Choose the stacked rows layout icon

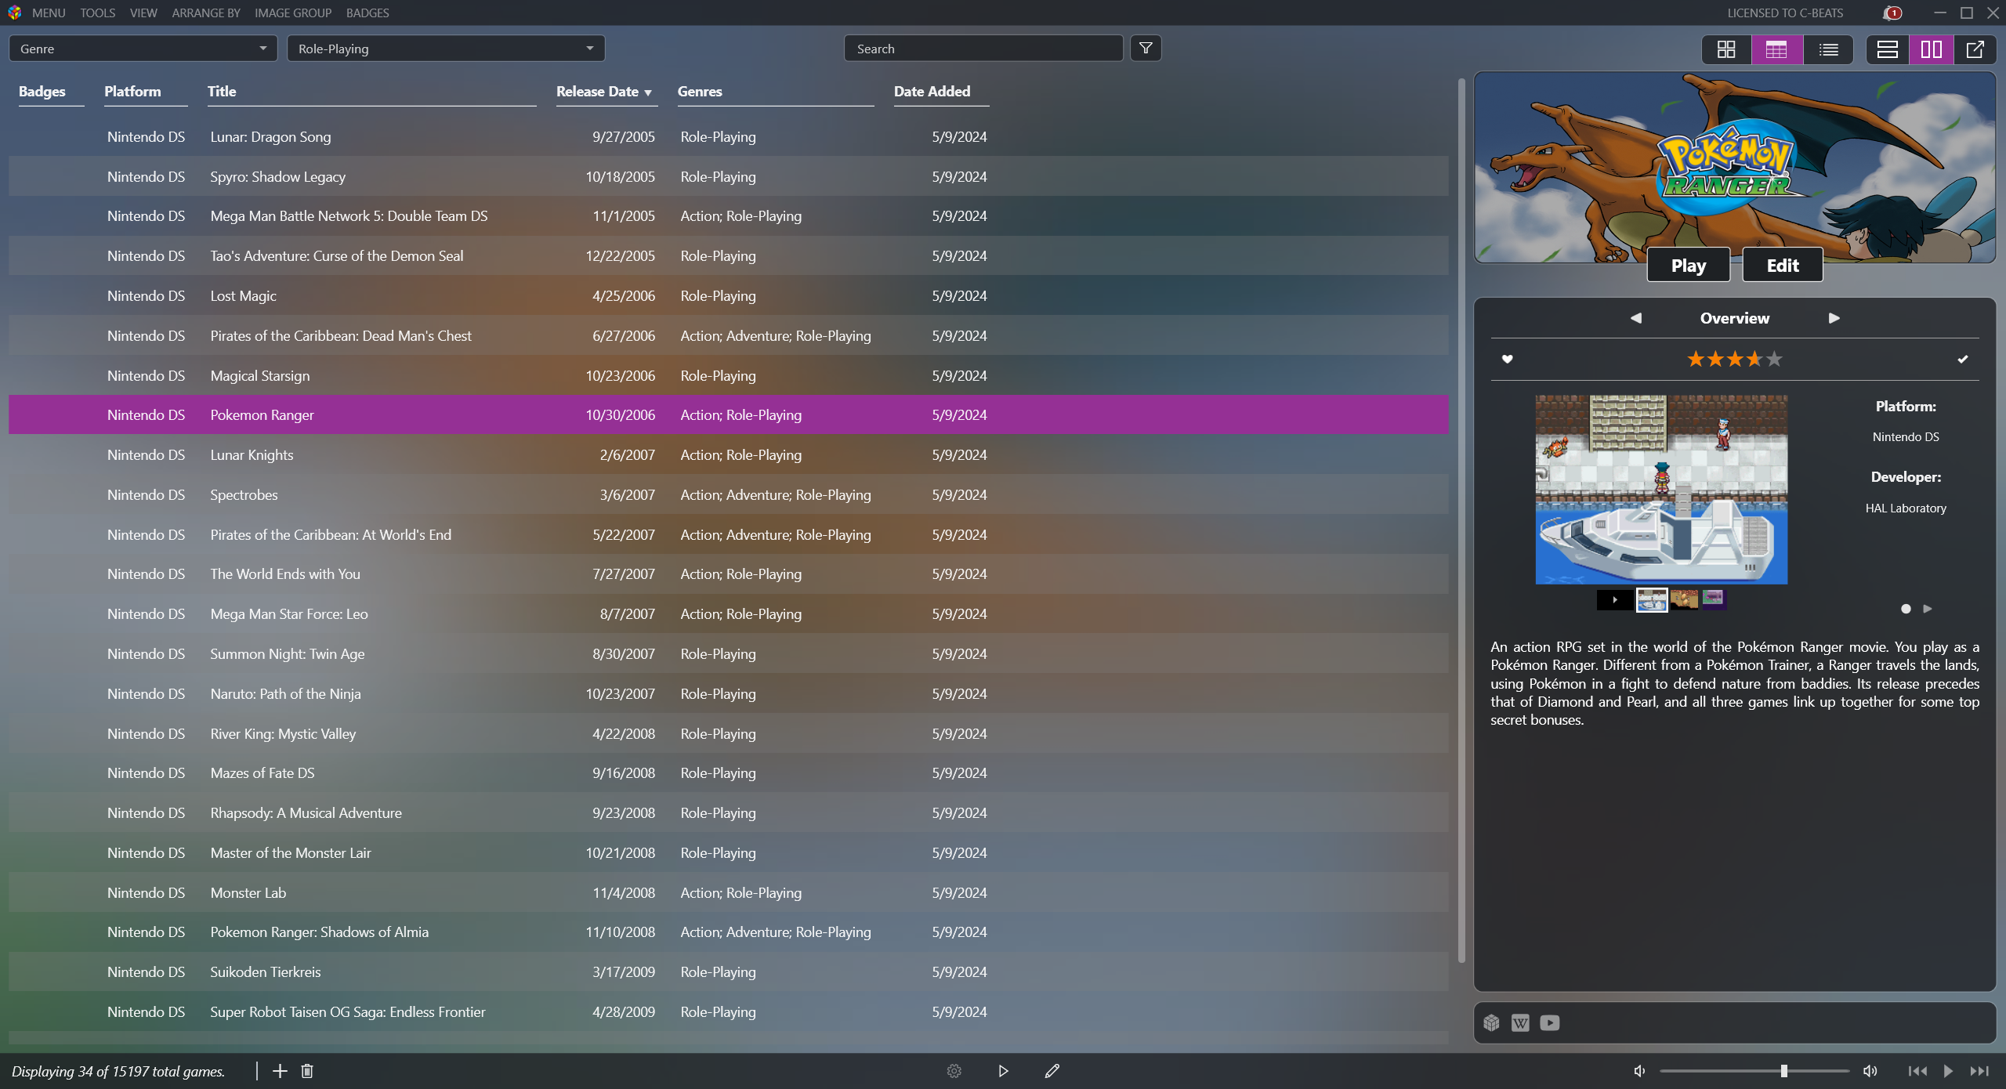tap(1888, 49)
